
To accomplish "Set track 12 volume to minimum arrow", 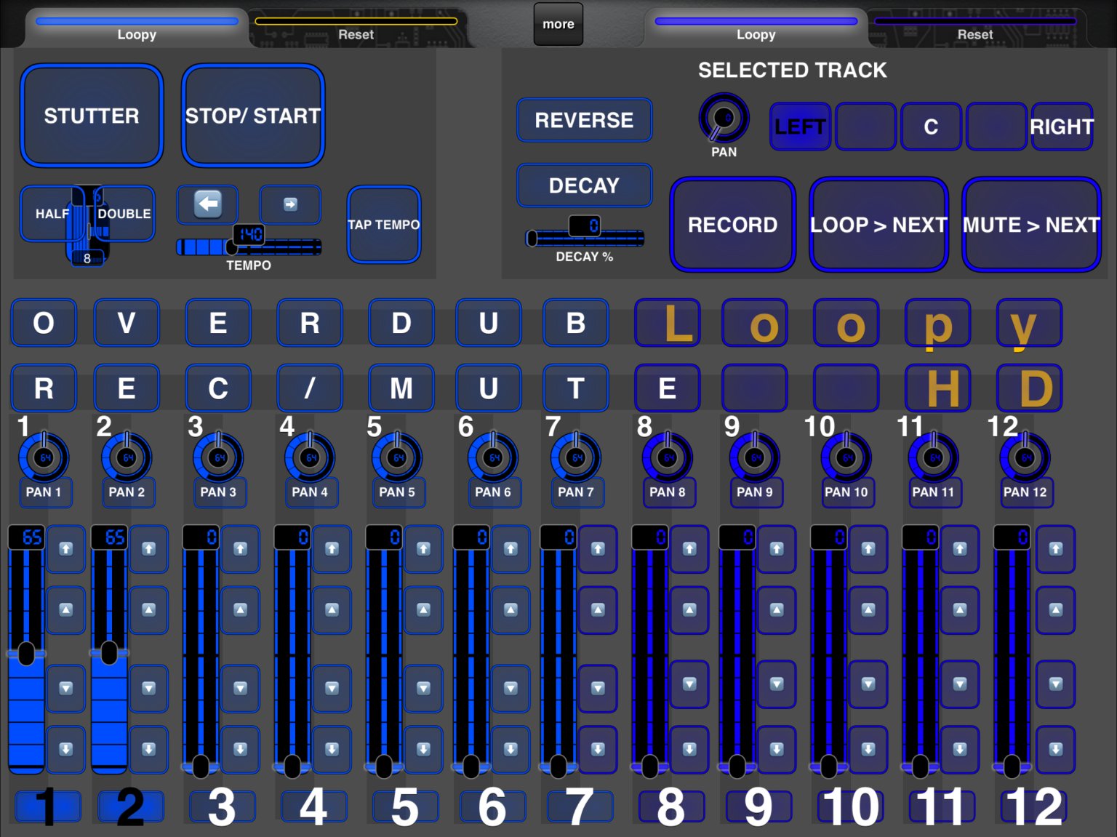I will (1057, 749).
